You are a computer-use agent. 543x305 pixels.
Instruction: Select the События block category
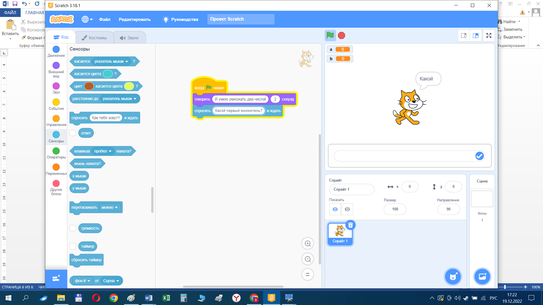point(56,104)
